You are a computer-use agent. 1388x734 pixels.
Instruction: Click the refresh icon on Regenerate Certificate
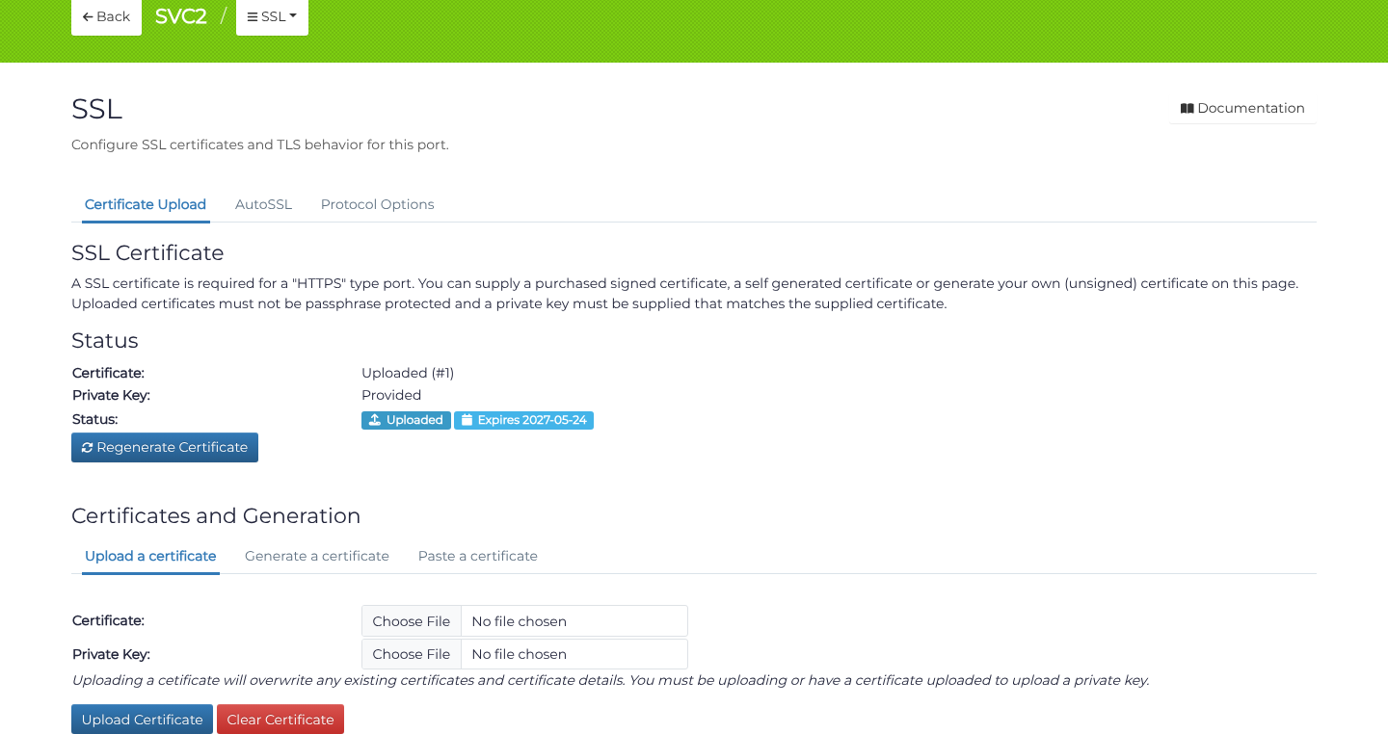click(x=87, y=448)
